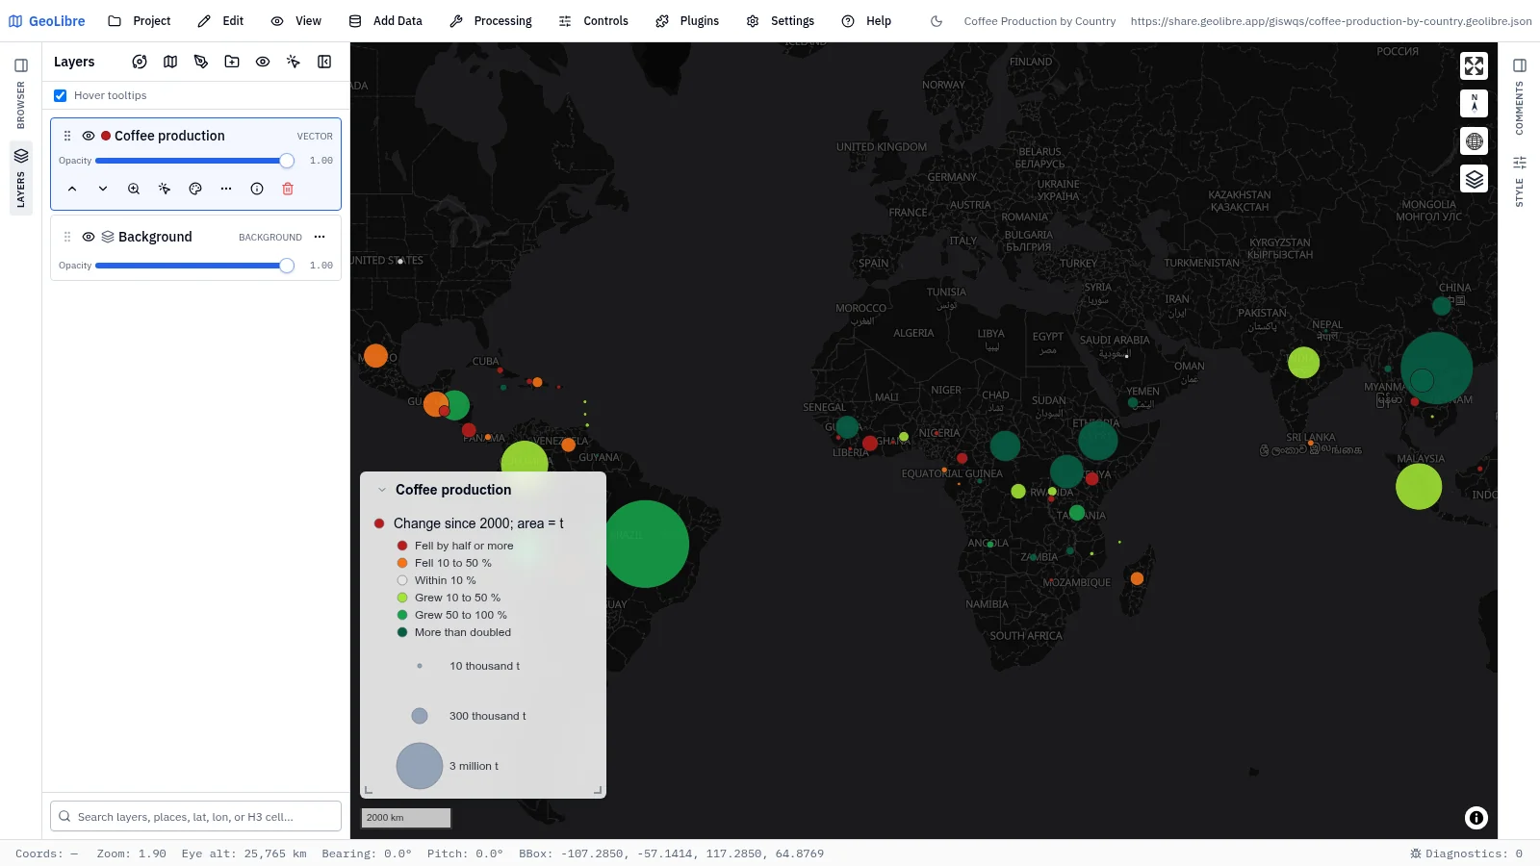Open the map layers control button

(1474, 179)
